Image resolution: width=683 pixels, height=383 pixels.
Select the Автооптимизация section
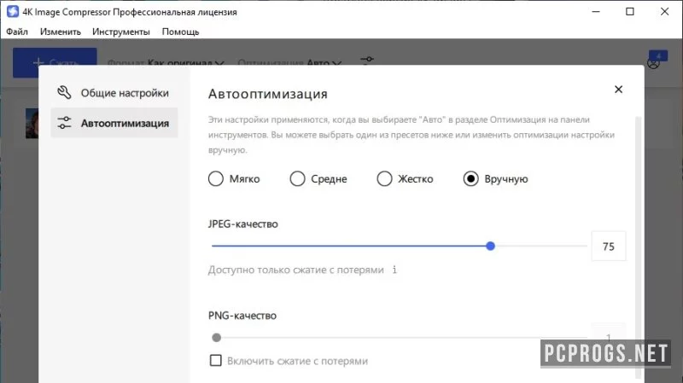[x=114, y=123]
